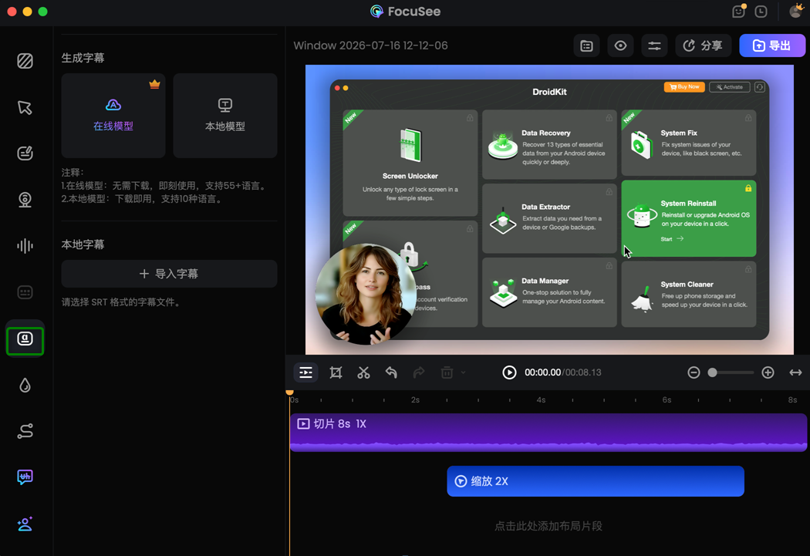Open the motion path sidebar icon
This screenshot has width=810, height=556.
click(x=25, y=431)
